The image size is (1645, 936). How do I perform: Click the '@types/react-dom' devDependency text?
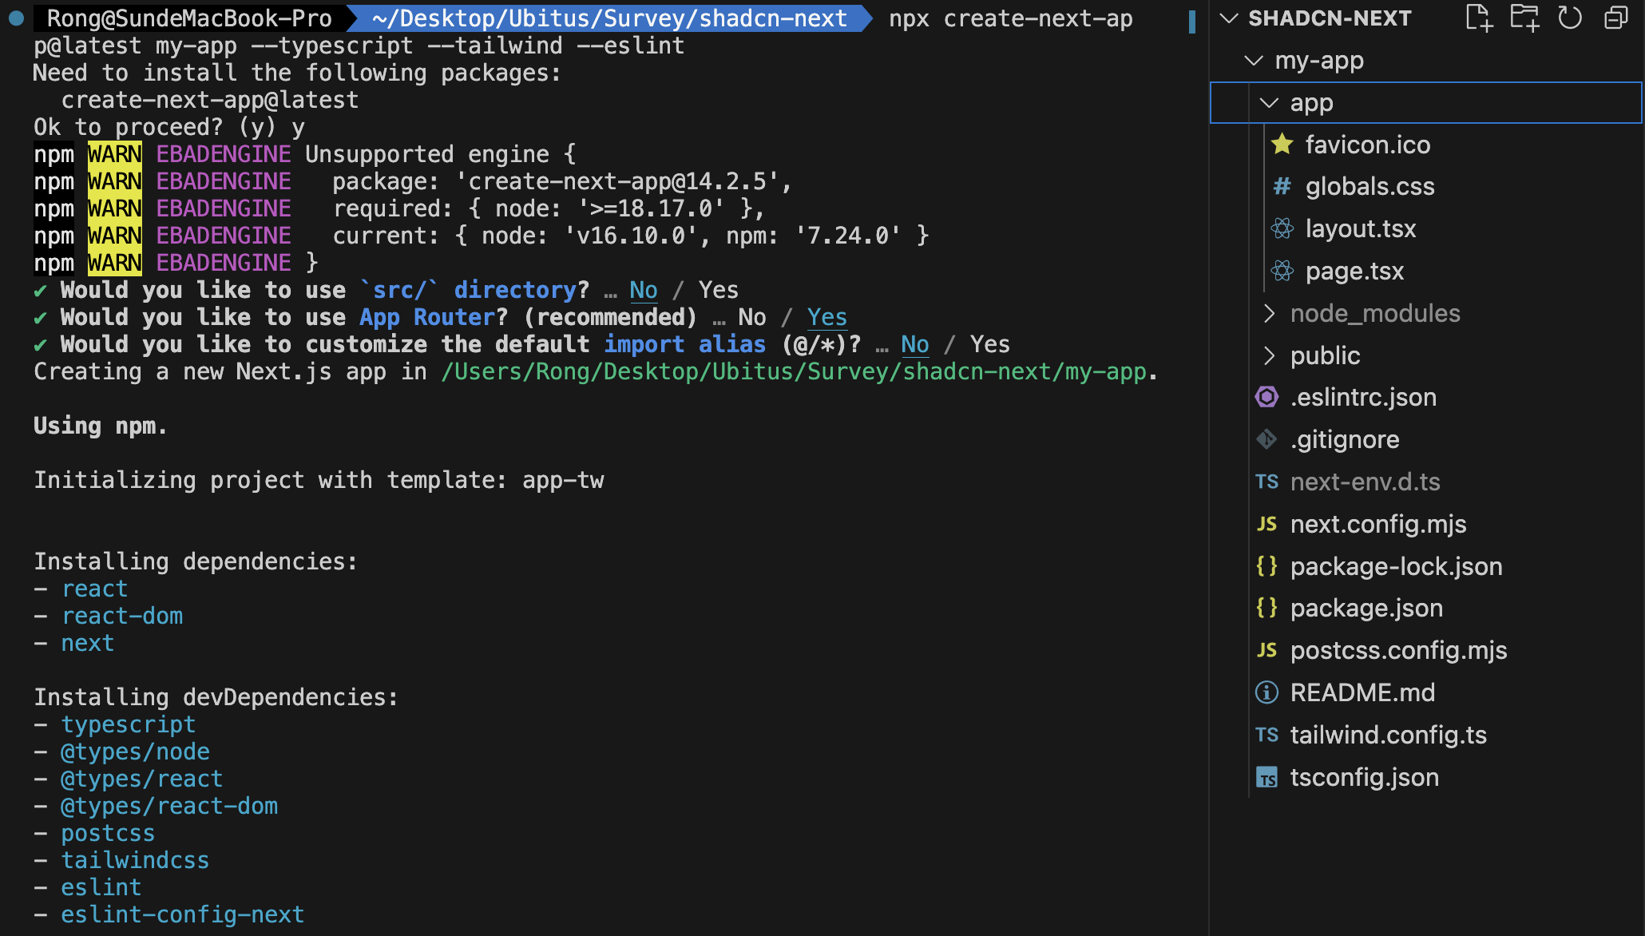[x=169, y=806]
